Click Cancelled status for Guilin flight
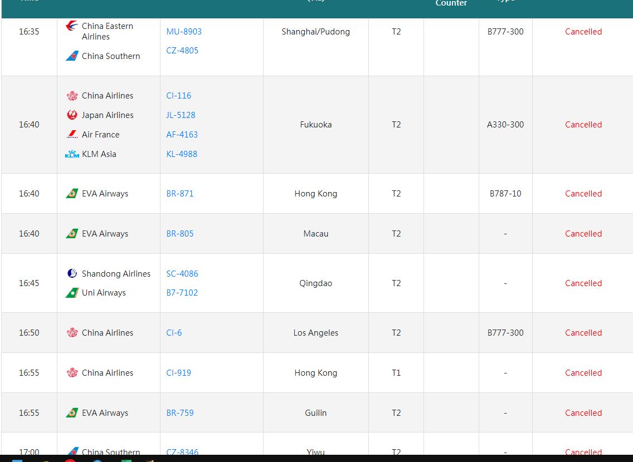Screen dimensions: 633x462 583,413
